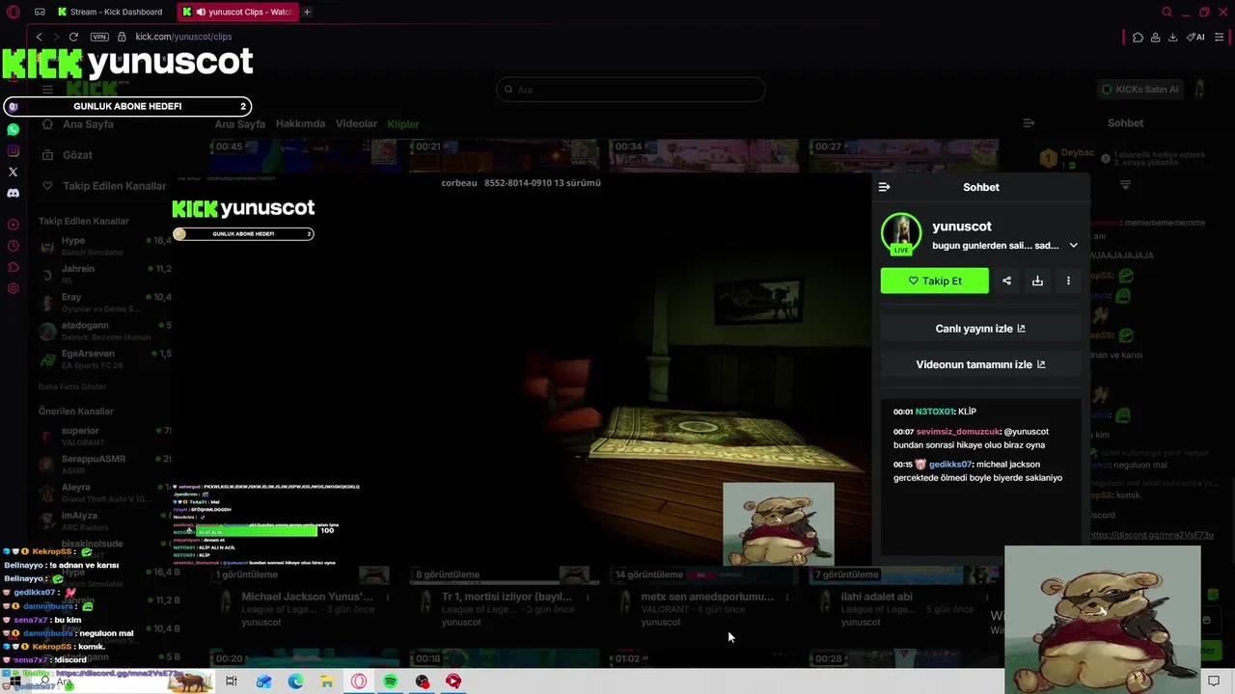This screenshot has height=694, width=1235.
Task: Click the sevimsiz_domuzcuk comment at 00:07
Action: click(973, 439)
